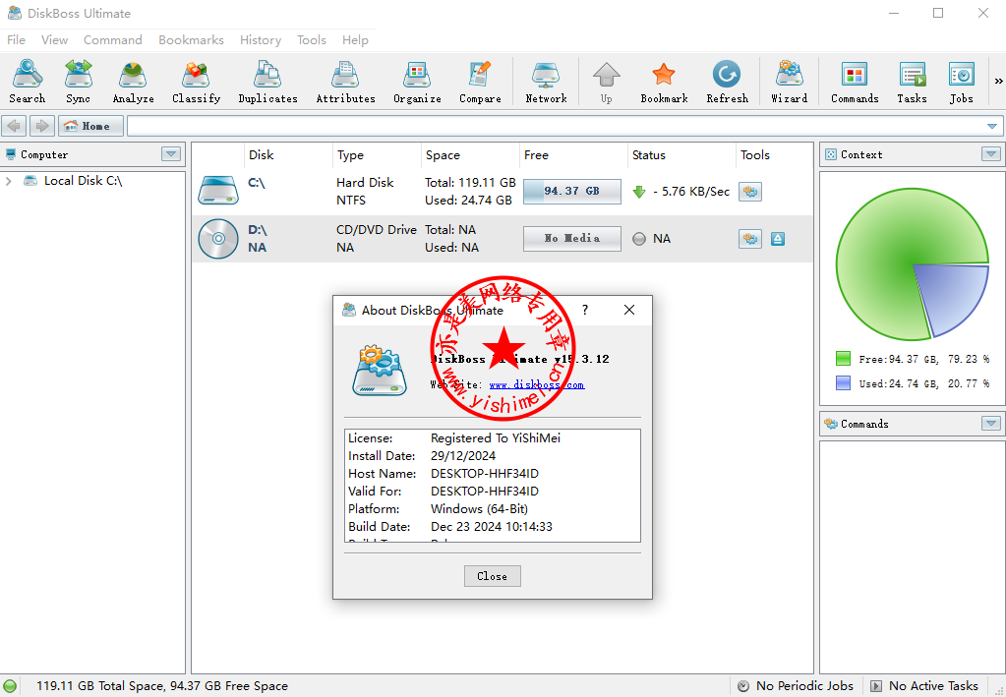
Task: Open the Network toolbar icon
Action: (546, 81)
